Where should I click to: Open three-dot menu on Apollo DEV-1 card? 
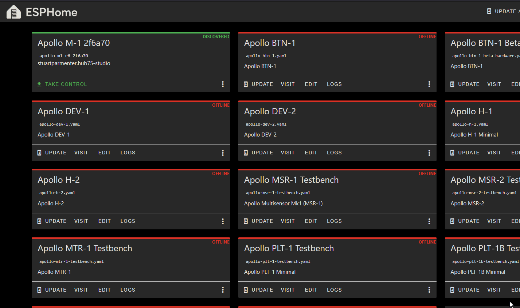pyautogui.click(x=223, y=153)
